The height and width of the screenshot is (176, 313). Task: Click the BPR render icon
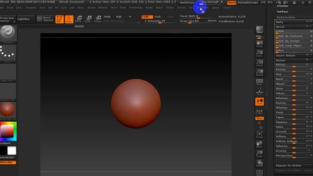(260, 30)
